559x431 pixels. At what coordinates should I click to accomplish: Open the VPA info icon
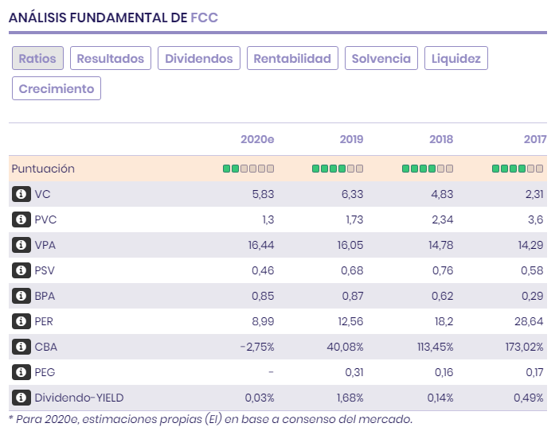[21, 245]
